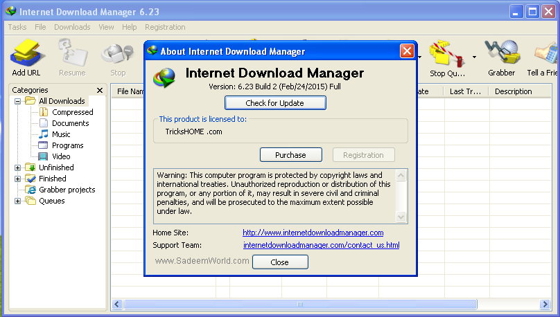Image resolution: width=560 pixels, height=317 pixels.
Task: Click the Video category icon
Action: click(x=43, y=156)
